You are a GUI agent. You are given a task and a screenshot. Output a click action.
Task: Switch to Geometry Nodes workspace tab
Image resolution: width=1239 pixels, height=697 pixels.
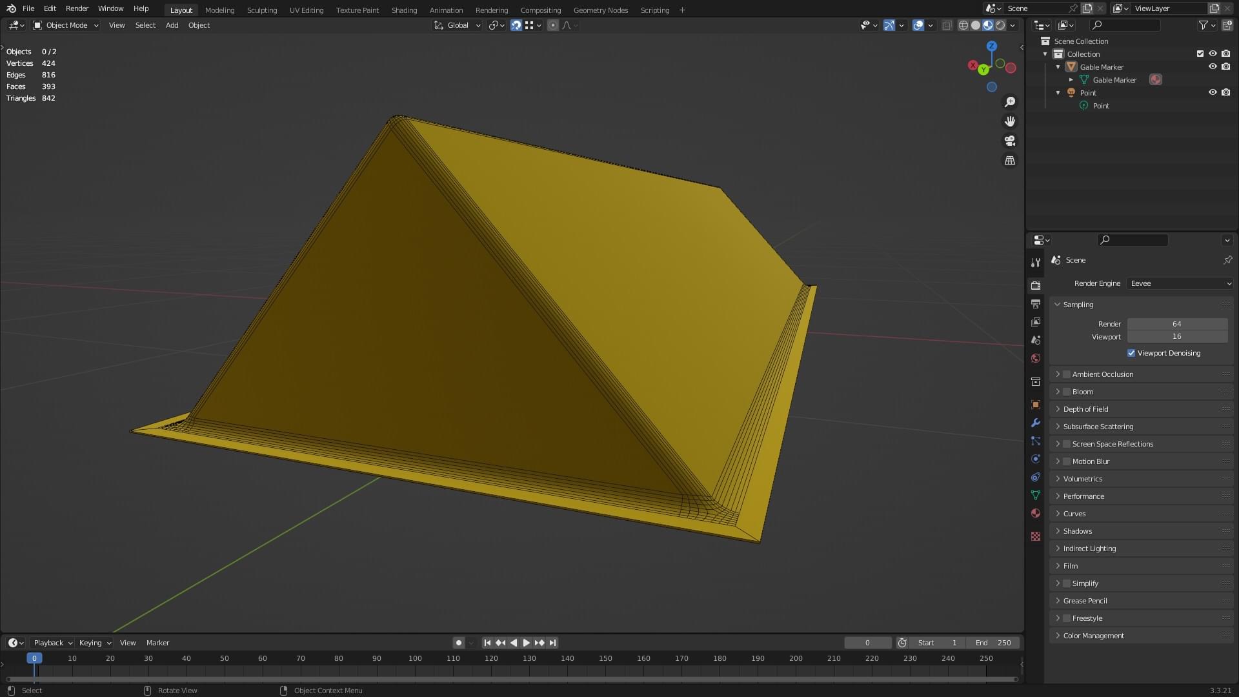point(600,10)
